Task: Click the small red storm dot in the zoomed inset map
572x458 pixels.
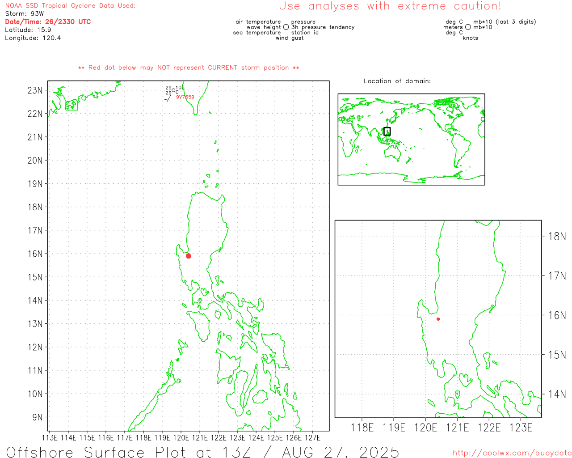Action: point(438,319)
